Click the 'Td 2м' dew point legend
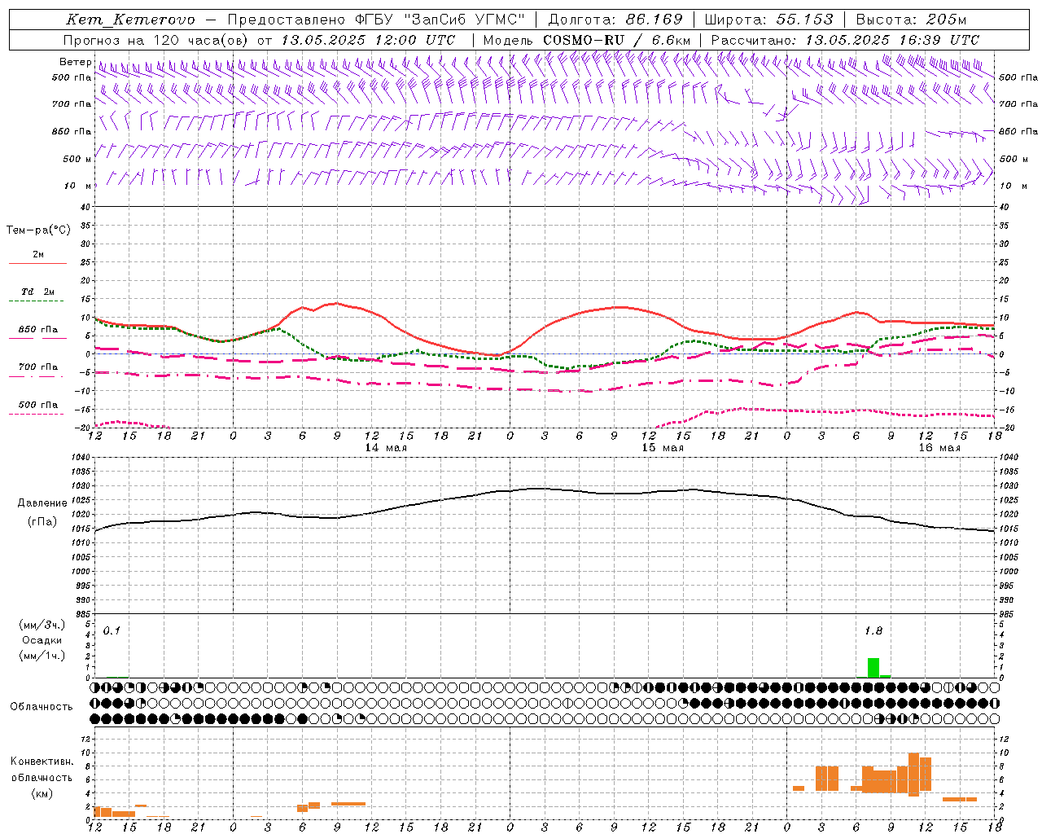 click(38, 292)
